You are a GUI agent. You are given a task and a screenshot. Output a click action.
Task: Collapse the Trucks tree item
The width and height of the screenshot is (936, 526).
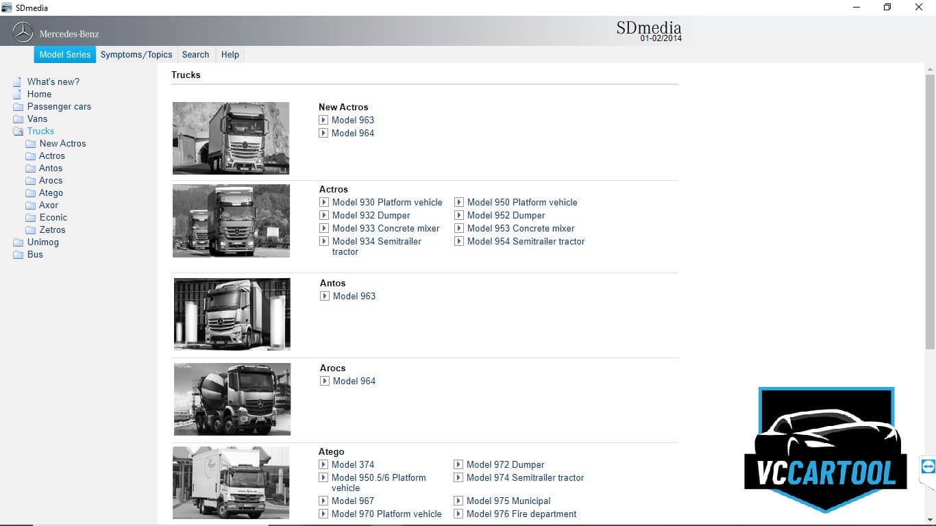pos(40,131)
